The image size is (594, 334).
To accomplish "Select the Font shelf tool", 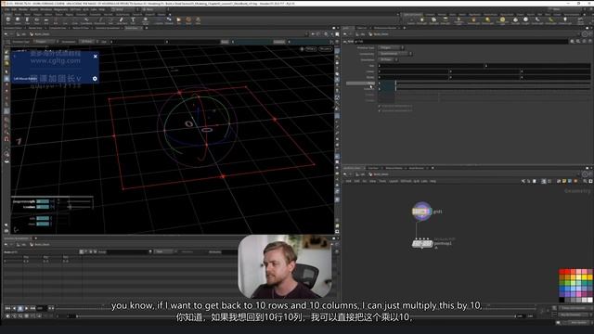I will click(133, 20).
